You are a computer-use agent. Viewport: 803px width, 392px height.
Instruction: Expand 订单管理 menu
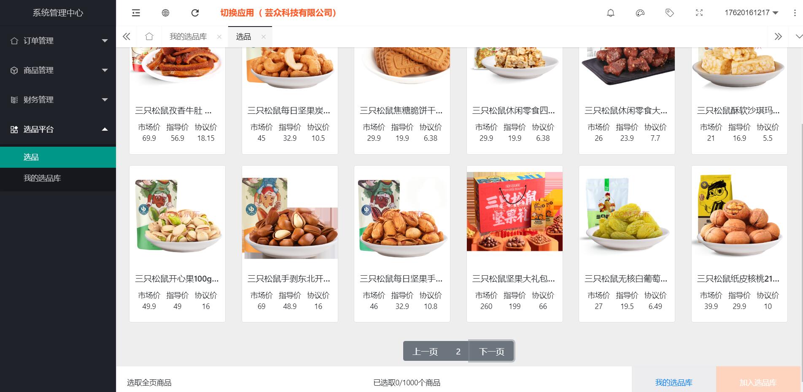58,40
